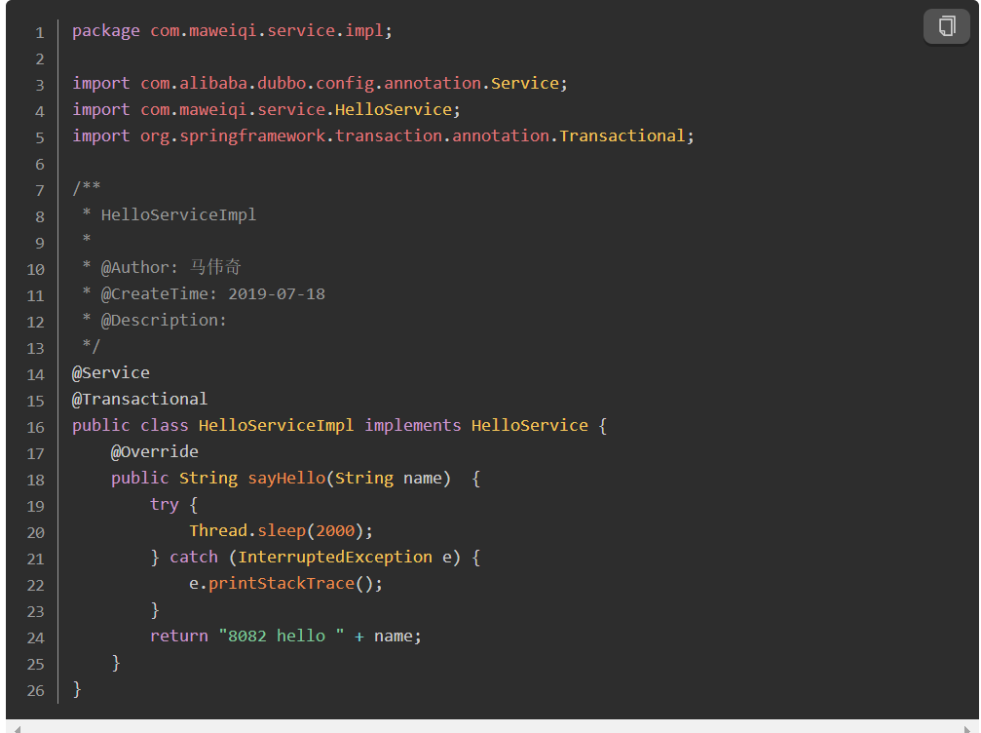Click 'Thread' in Thread.sleep call

pyautogui.click(x=218, y=530)
